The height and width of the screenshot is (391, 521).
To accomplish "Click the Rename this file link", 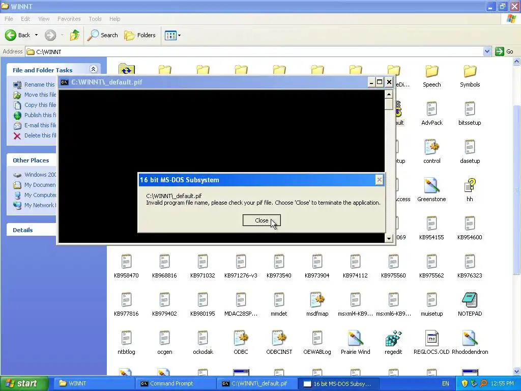I will click(34, 85).
